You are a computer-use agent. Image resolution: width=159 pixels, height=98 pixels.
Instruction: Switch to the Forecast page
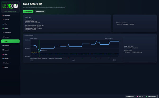tap(10, 50)
